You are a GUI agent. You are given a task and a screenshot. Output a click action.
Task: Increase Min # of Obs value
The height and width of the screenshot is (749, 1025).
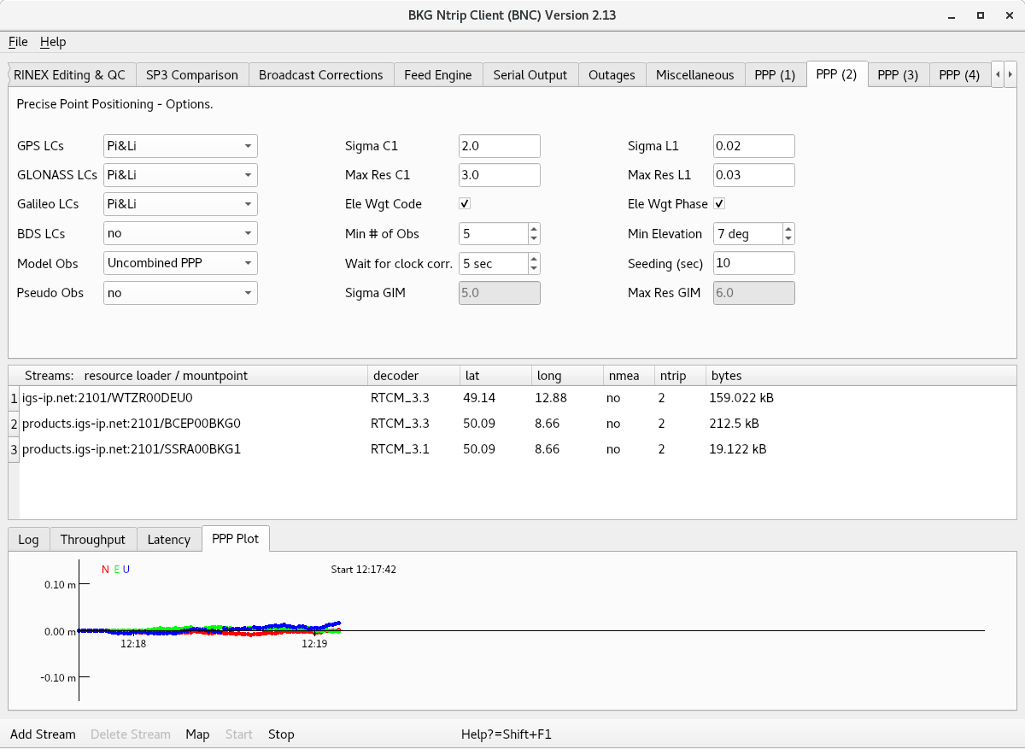click(x=533, y=229)
